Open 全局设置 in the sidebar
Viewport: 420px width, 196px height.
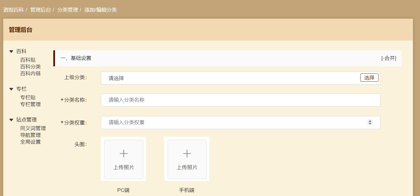tap(30, 142)
